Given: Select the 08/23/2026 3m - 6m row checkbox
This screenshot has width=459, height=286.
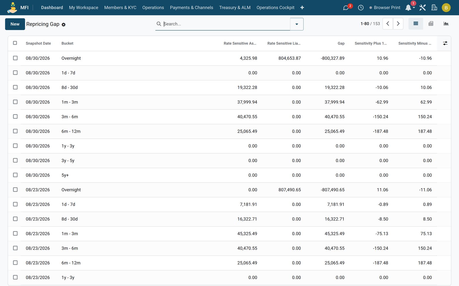Looking at the screenshot, I should pyautogui.click(x=15, y=248).
